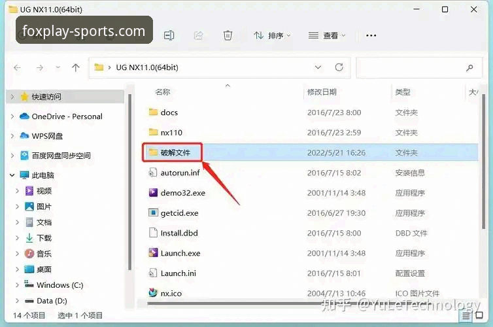Click the search magnifier icon
This screenshot has height=327, width=493.
(x=469, y=67)
